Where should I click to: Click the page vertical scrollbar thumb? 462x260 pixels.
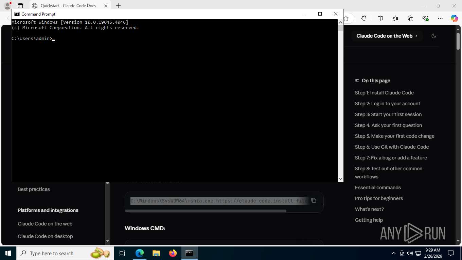click(458, 41)
